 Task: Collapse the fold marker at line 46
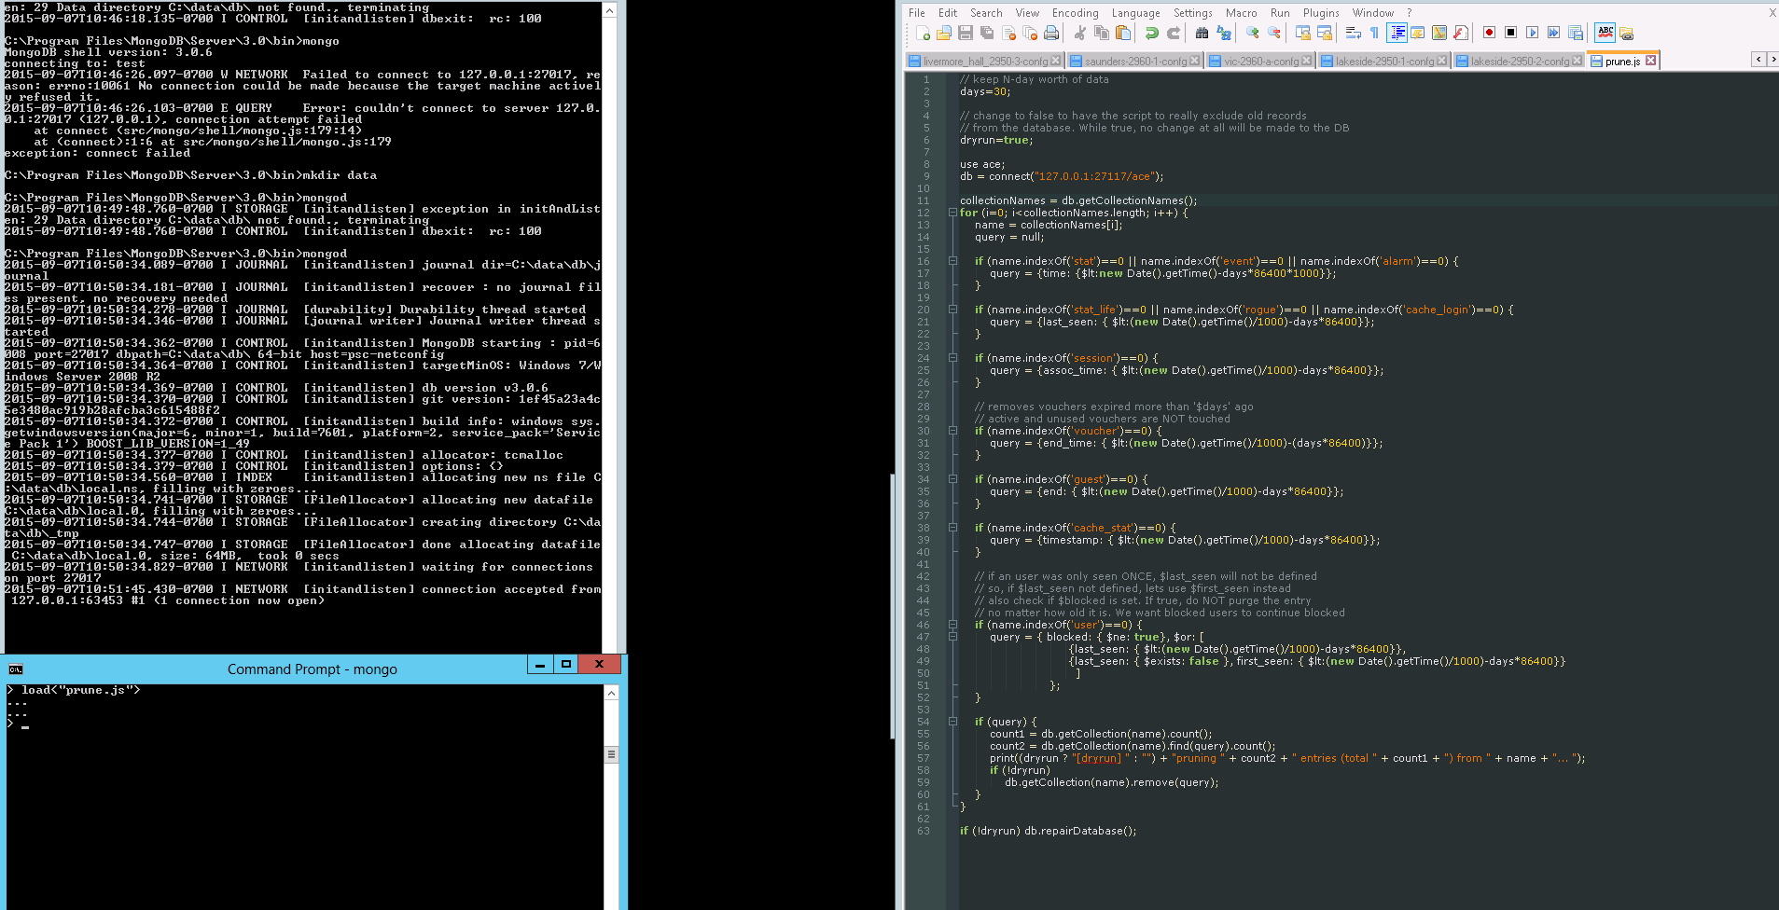point(952,625)
